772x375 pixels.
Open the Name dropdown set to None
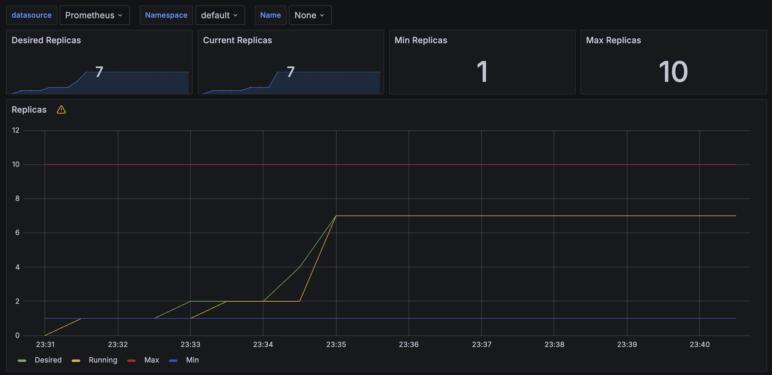[310, 15]
